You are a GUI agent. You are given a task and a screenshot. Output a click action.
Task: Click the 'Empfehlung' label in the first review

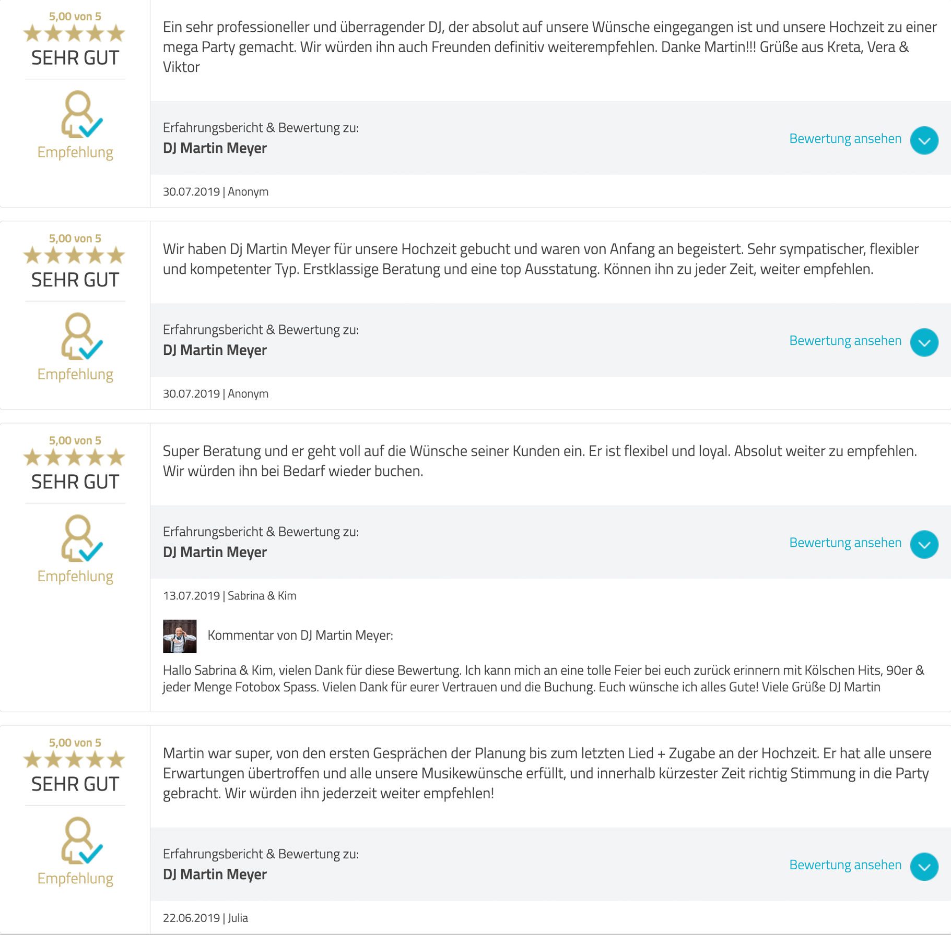pos(75,152)
